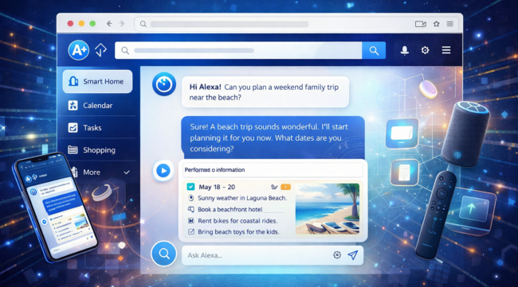The height and width of the screenshot is (287, 518).
Task: Expand the More chevron
Action: pyautogui.click(x=127, y=173)
